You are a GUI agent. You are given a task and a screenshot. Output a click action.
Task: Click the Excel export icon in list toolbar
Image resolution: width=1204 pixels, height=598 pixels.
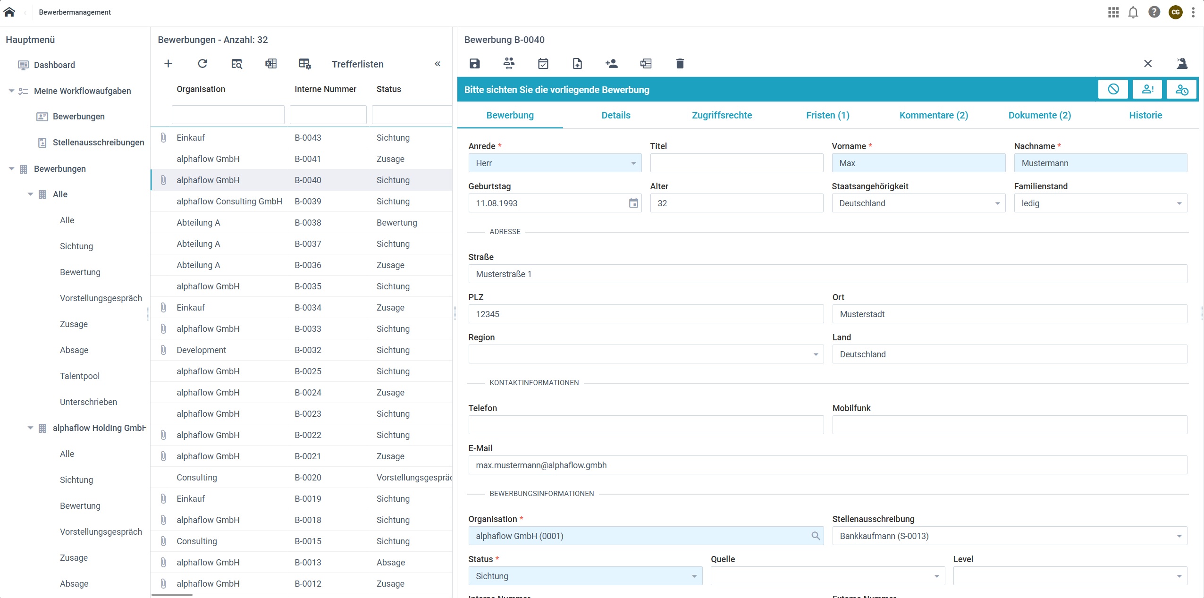(x=271, y=64)
